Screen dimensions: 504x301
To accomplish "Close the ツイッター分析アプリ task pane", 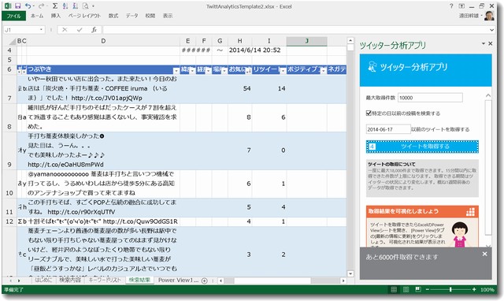I will [491, 43].
